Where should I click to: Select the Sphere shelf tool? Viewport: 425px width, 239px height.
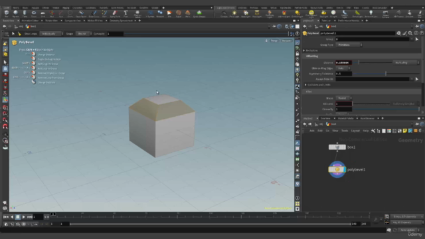[15, 13]
